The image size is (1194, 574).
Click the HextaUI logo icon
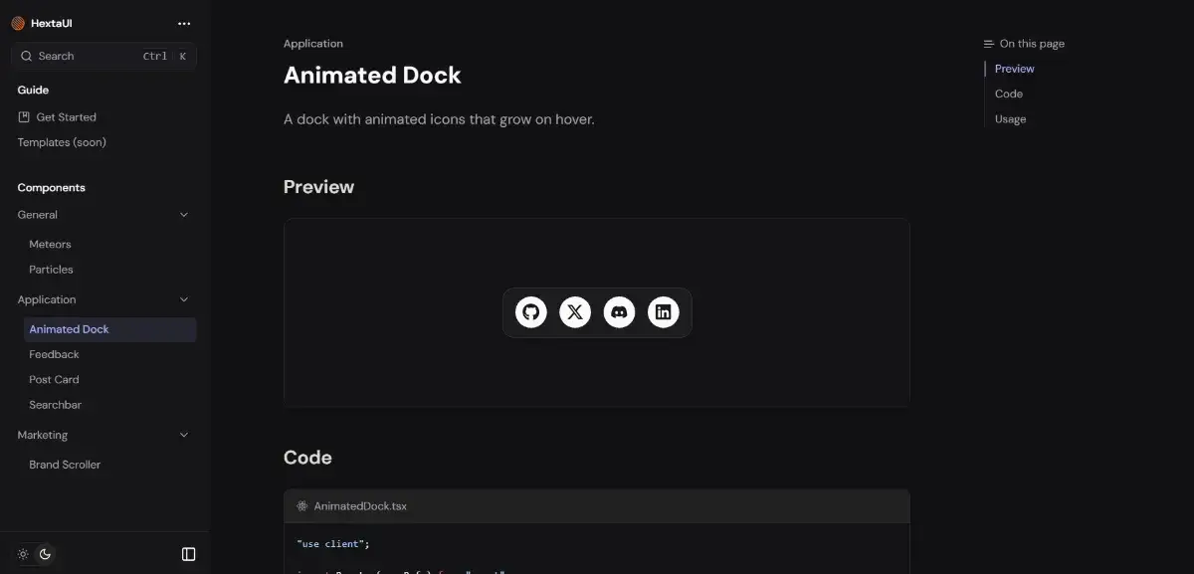click(18, 23)
